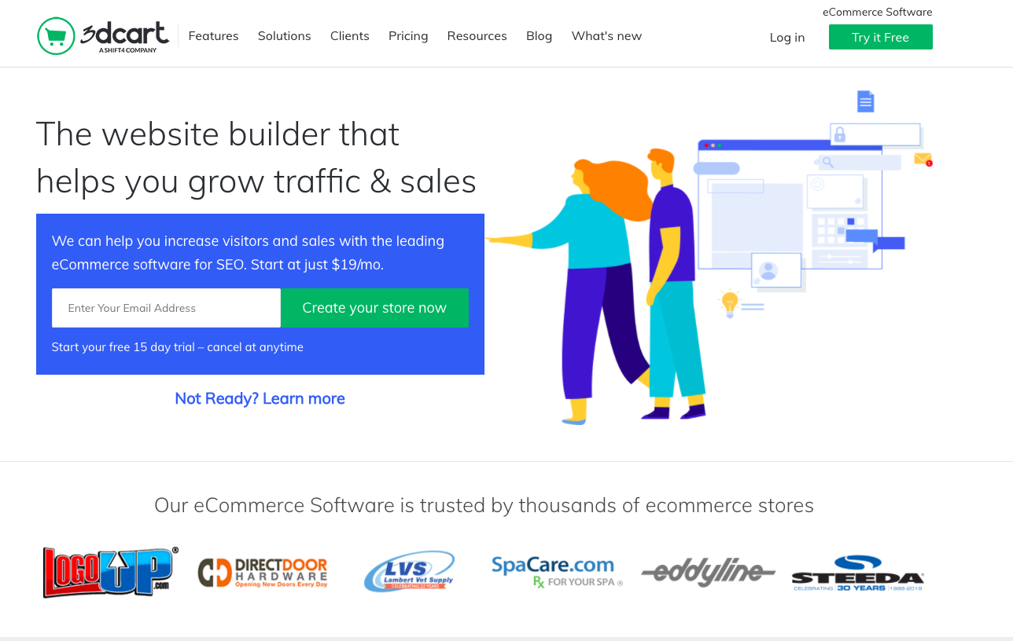Open the Pricing page
Image resolution: width=1013 pixels, height=641 pixels.
[408, 36]
